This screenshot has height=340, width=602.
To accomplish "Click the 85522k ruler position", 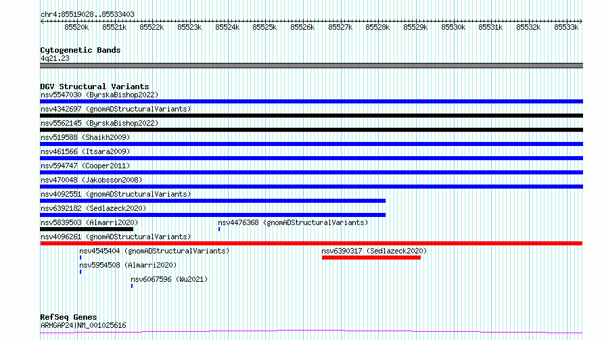I will 152,27.
